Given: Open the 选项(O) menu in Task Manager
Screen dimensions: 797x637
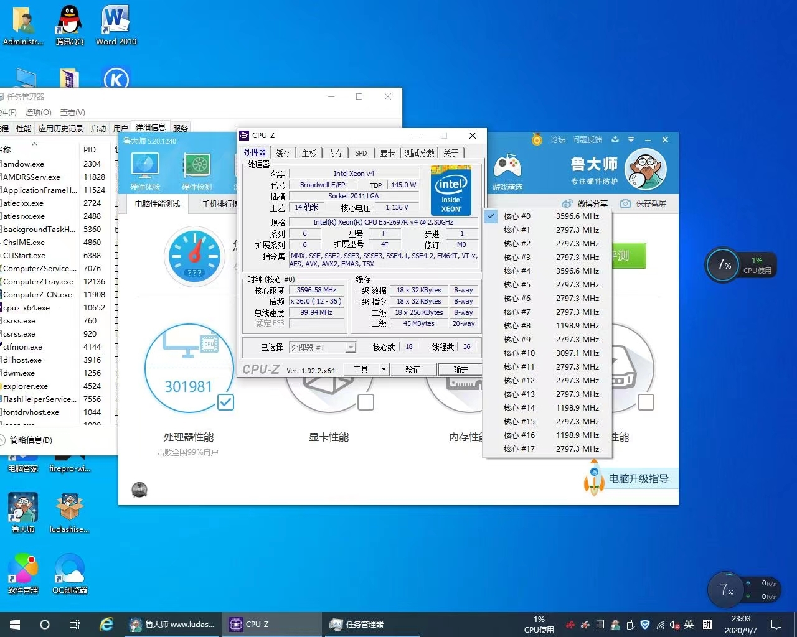Looking at the screenshot, I should point(38,112).
